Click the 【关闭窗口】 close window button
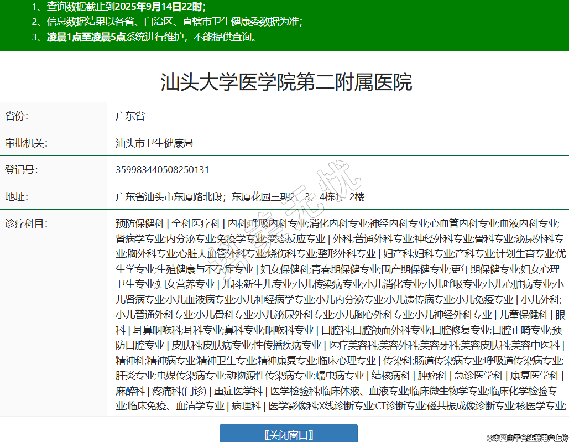Viewport: 569px width, 442px height. pos(288,434)
